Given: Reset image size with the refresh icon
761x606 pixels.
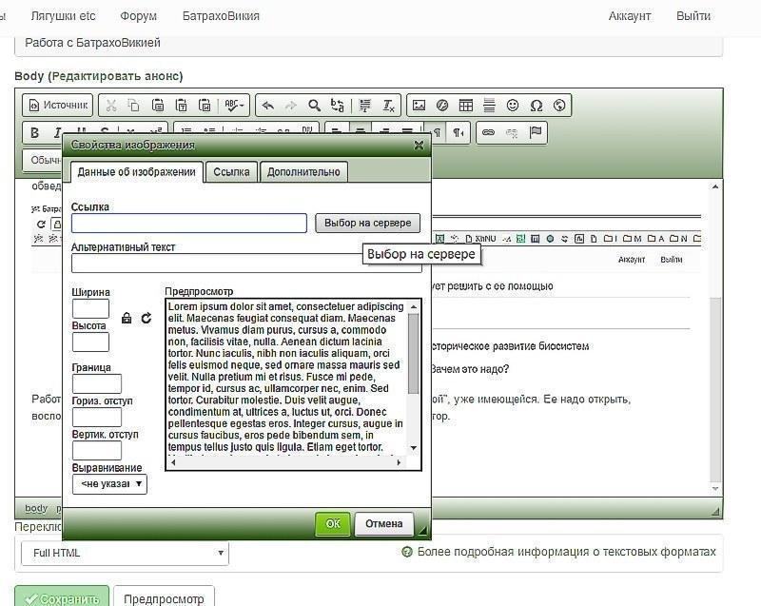Looking at the screenshot, I should pos(146,318).
